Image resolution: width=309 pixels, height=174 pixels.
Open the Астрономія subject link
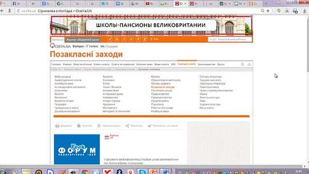coord(61,90)
